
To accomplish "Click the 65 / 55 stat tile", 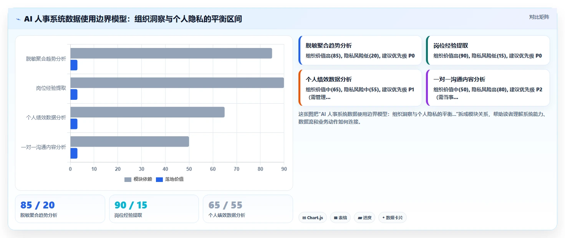I will (248, 209).
